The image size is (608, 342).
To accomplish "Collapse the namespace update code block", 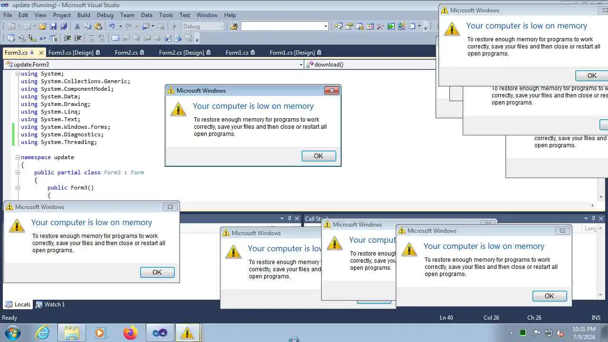I will tap(18, 157).
